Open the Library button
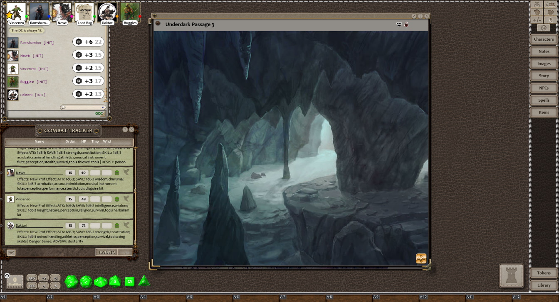This screenshot has height=302, width=559. point(544,285)
